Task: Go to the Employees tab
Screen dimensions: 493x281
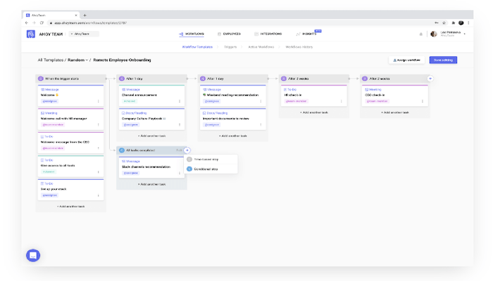Action: [x=228, y=34]
